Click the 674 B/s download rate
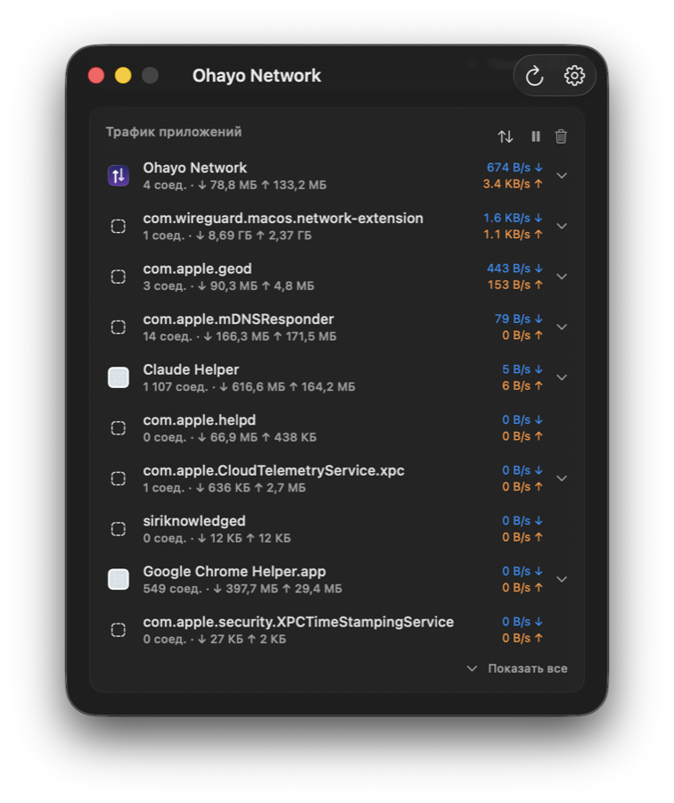The width and height of the screenshot is (674, 803). point(514,168)
